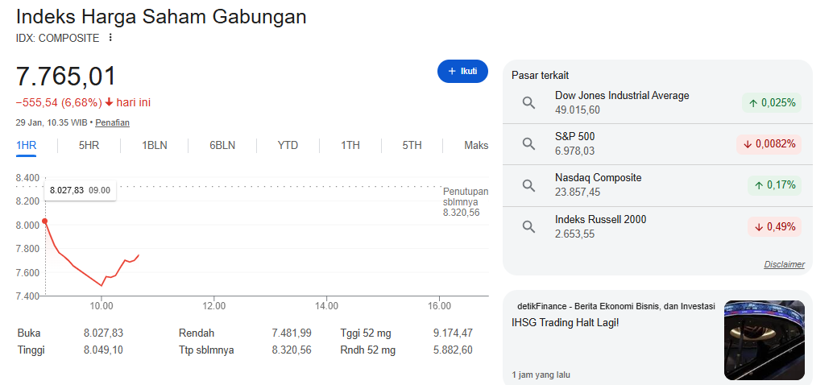Switch to the 5HR time range tab
This screenshot has height=385, width=837.
pyautogui.click(x=89, y=145)
